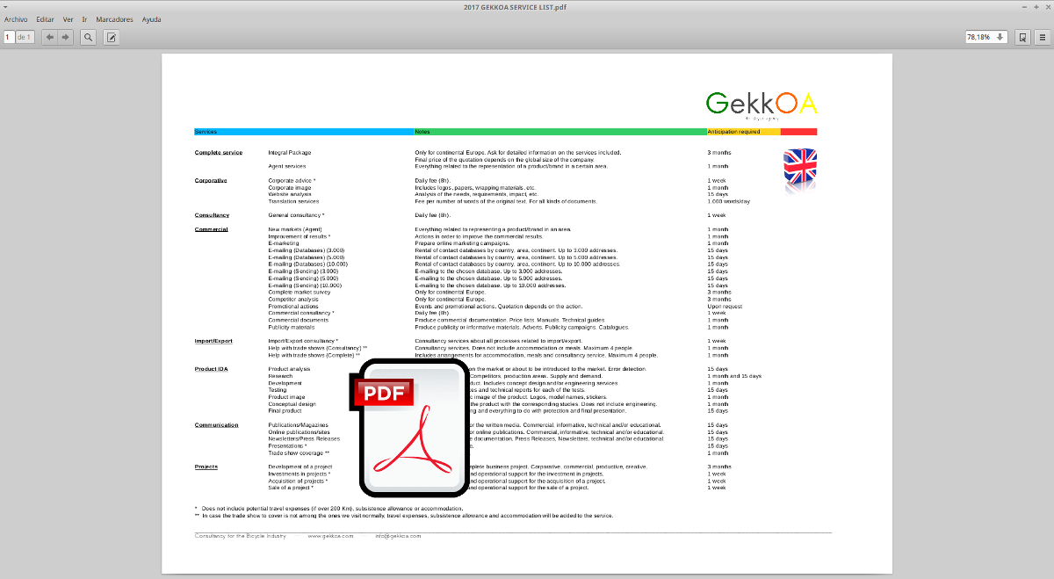Open the Ayuda menu

tap(151, 18)
